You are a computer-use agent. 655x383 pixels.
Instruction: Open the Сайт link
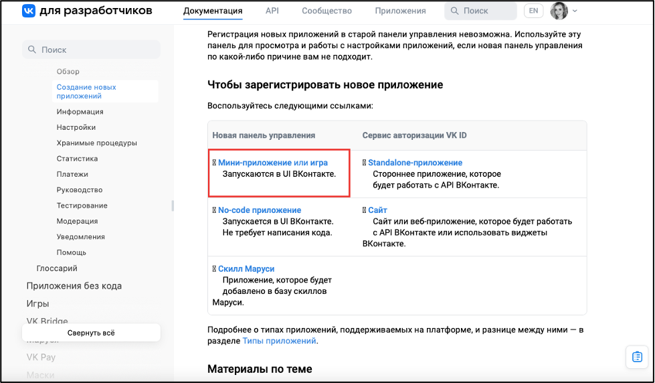(x=377, y=210)
